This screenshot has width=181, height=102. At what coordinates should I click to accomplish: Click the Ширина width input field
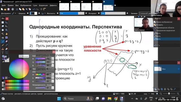tap(32, 13)
